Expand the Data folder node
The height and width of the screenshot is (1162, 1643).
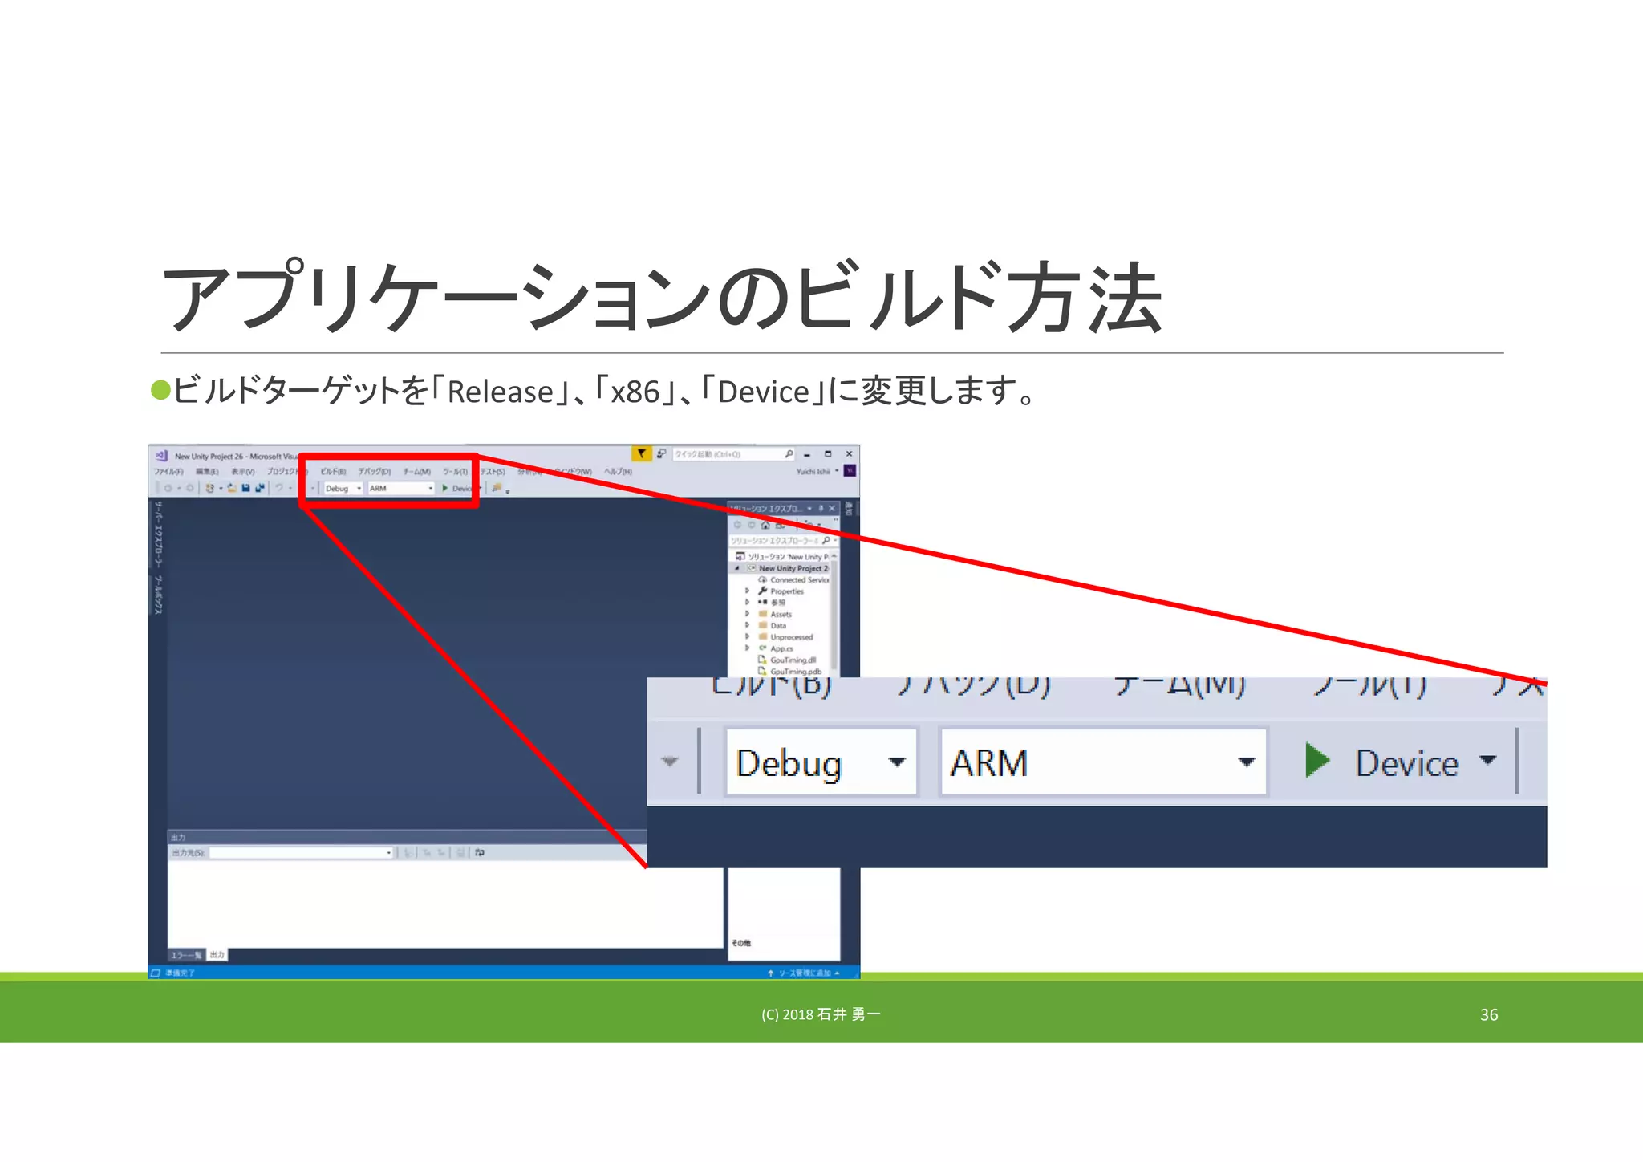[x=747, y=625]
